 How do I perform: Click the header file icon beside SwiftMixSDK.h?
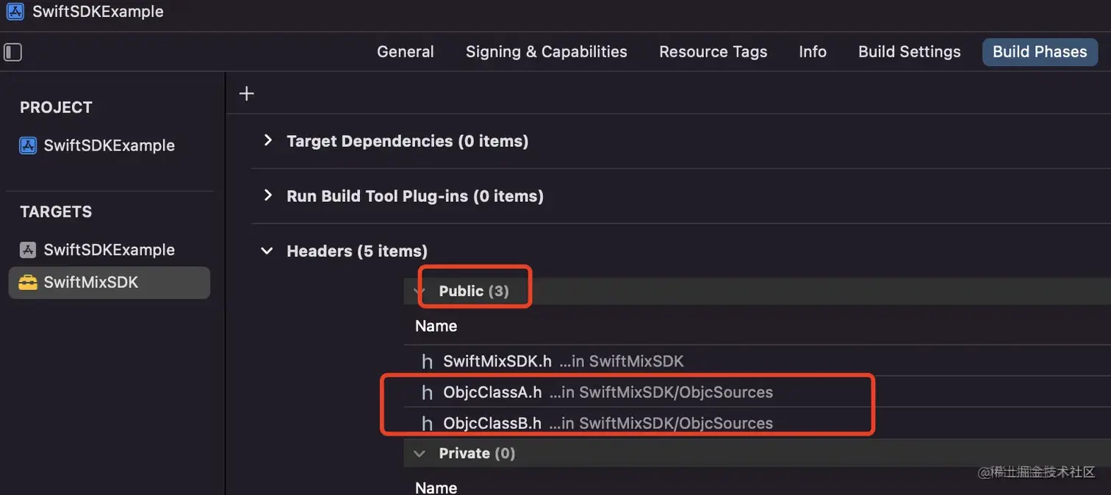tap(427, 361)
